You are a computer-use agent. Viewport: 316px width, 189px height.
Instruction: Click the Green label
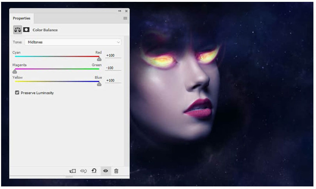click(x=97, y=65)
